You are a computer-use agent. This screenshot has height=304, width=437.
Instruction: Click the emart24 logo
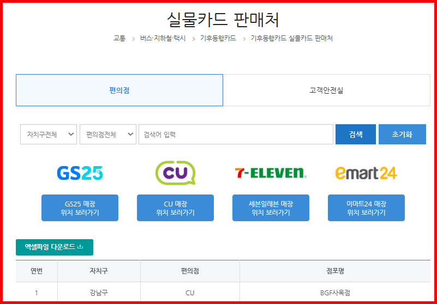tap(366, 173)
